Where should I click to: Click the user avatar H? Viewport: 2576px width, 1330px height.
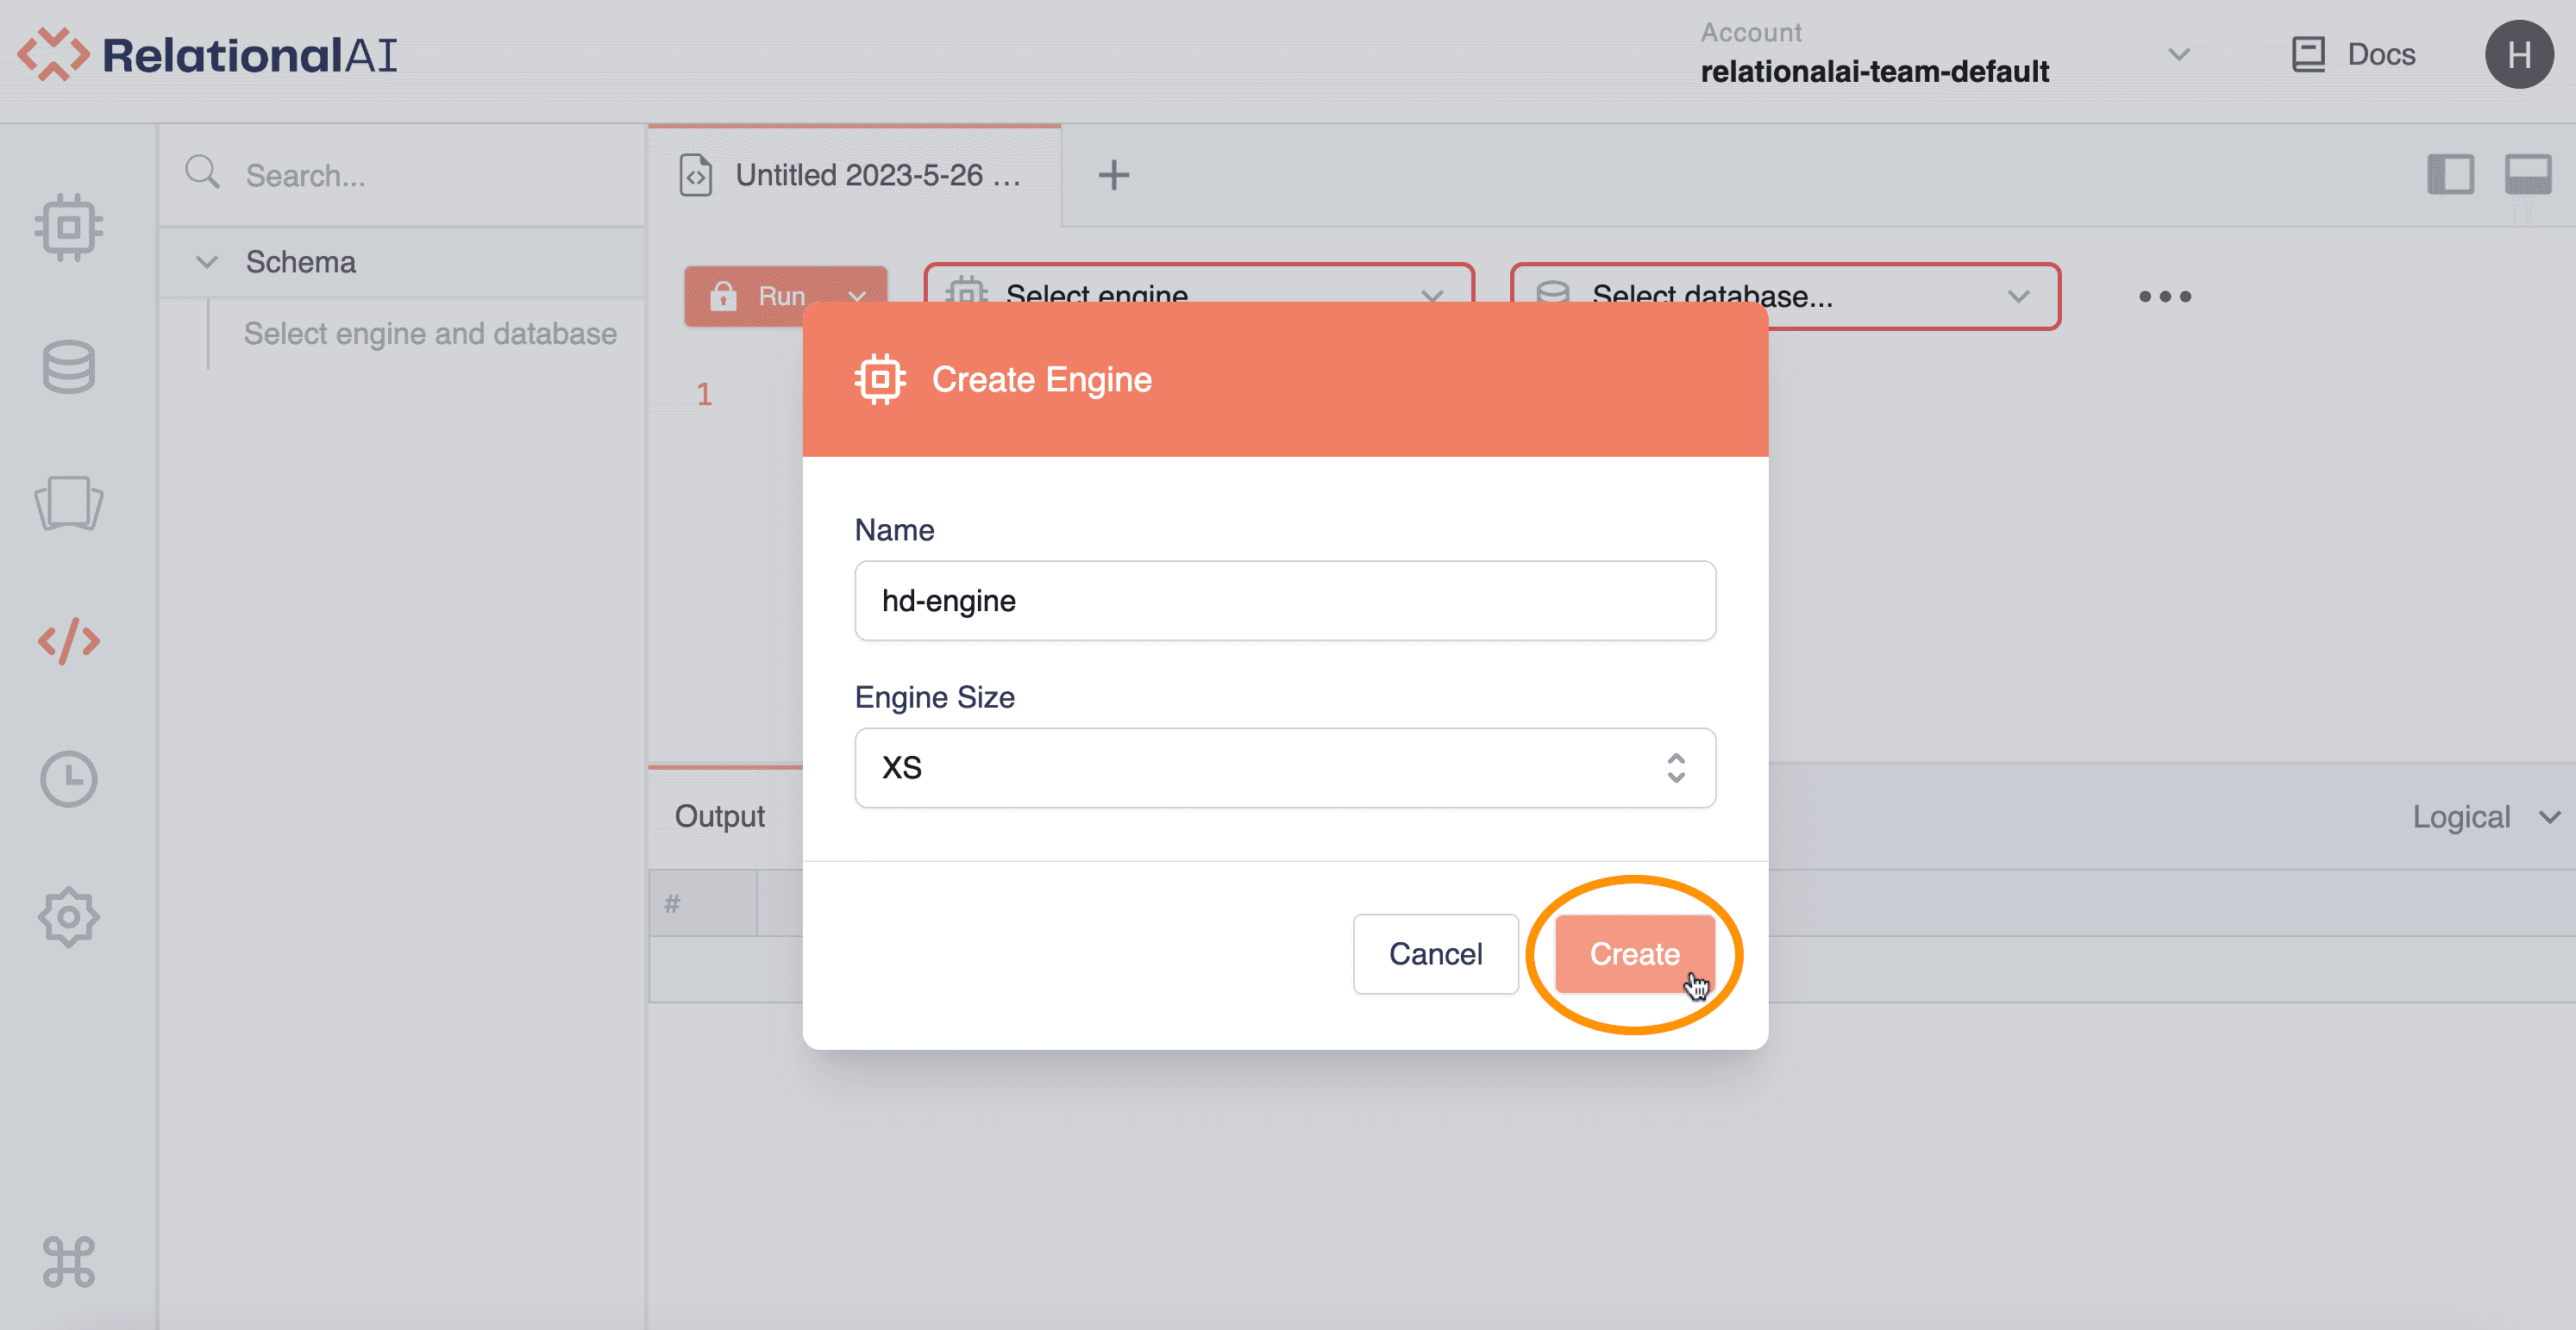point(2518,55)
